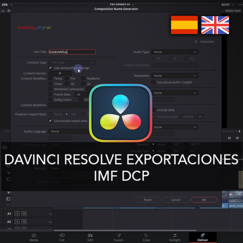Image resolution: width=243 pixels, height=243 pixels.
Task: Open the issue date dropdown
Action: pos(191,117)
